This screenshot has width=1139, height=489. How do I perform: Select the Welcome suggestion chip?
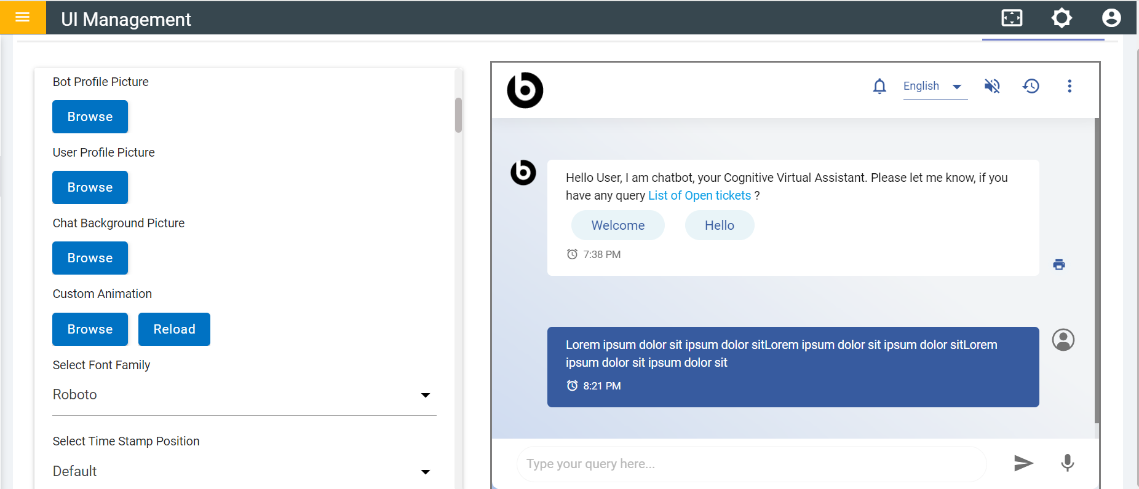click(x=617, y=225)
